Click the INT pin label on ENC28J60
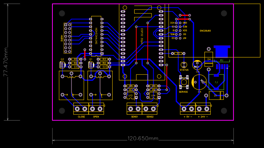The height and width of the screenshot is (148, 264). click(185, 38)
